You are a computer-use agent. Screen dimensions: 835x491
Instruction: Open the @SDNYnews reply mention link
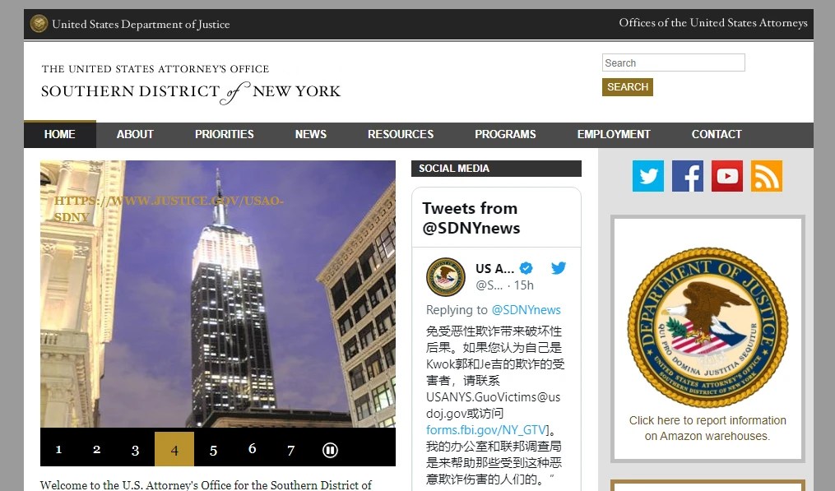point(526,310)
